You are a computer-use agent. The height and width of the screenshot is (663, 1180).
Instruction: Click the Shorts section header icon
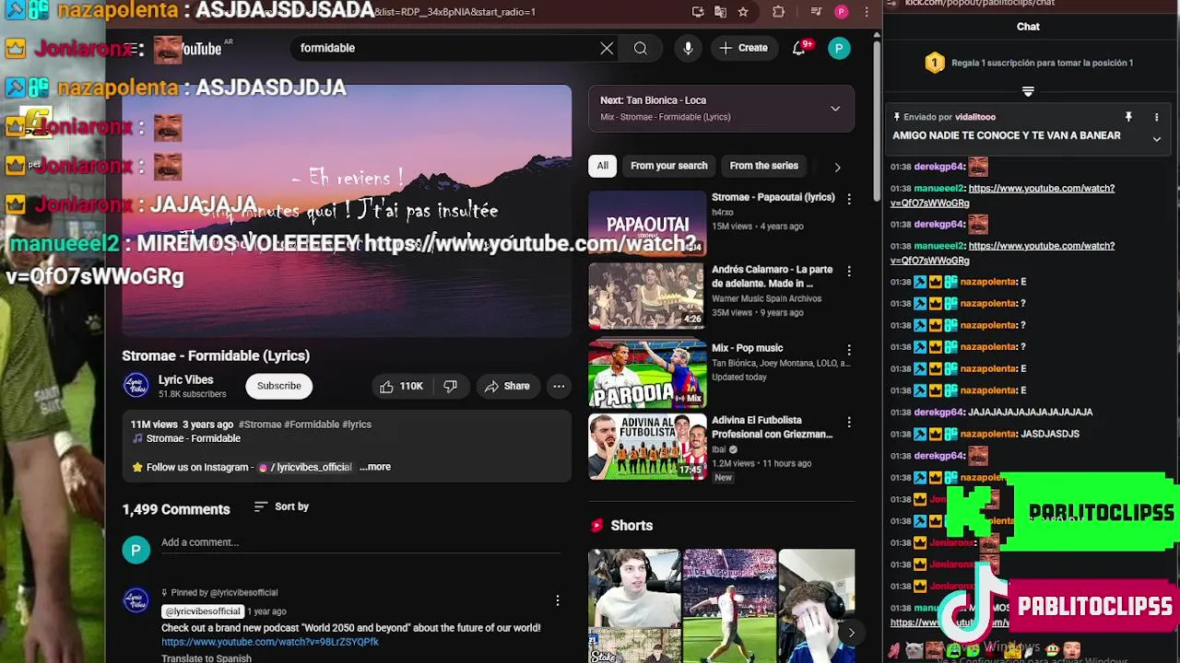596,525
